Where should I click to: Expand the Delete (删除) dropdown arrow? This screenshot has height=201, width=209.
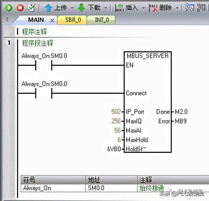tap(177, 8)
